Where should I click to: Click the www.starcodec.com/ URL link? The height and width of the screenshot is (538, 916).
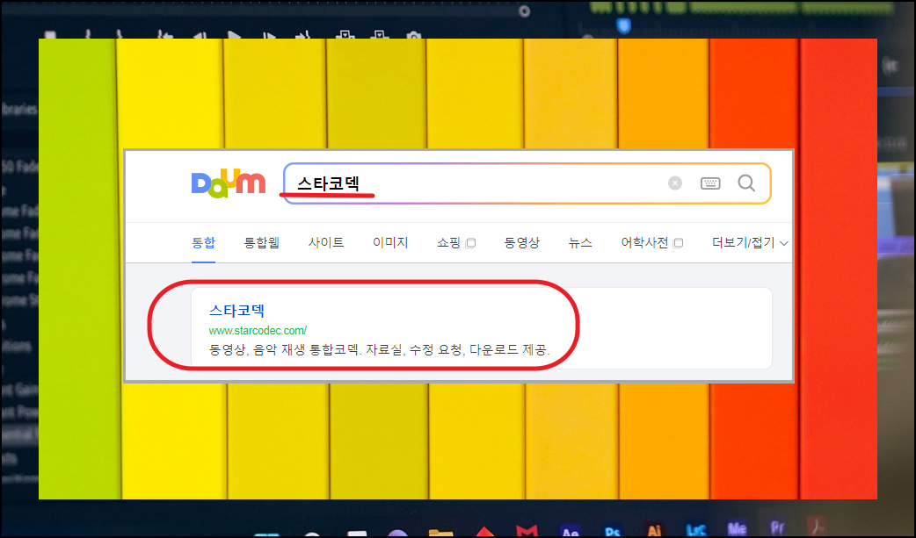point(258,330)
